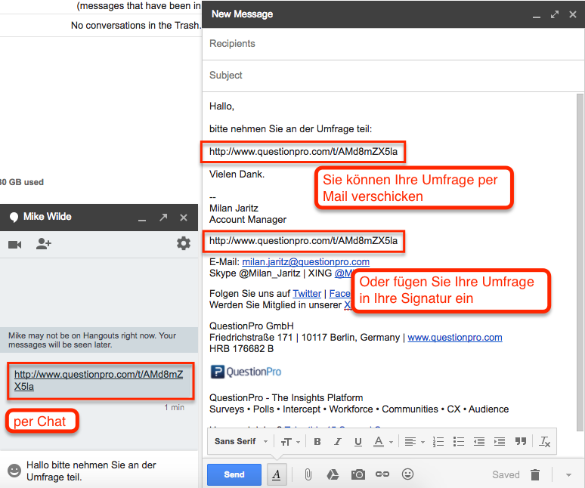
Task: Increase the indent
Action: tap(499, 442)
